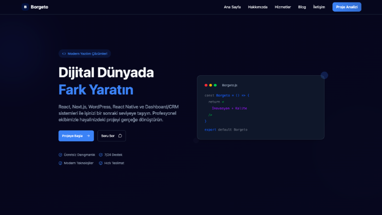The image size is (382, 215).
Task: Navigate to İletişim page
Action: pyautogui.click(x=319, y=7)
